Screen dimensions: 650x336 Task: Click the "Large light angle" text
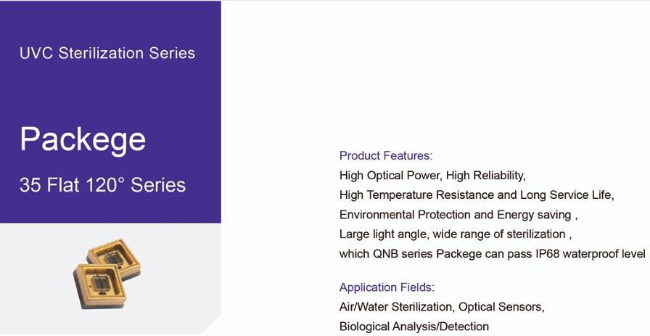(381, 234)
